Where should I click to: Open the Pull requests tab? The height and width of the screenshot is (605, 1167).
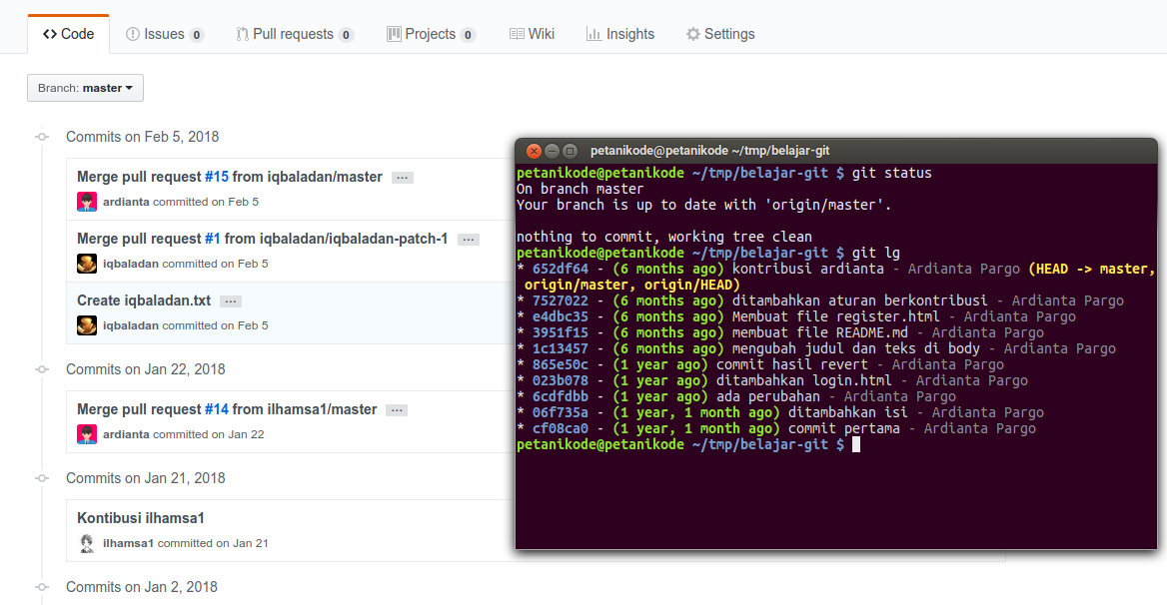(x=294, y=34)
